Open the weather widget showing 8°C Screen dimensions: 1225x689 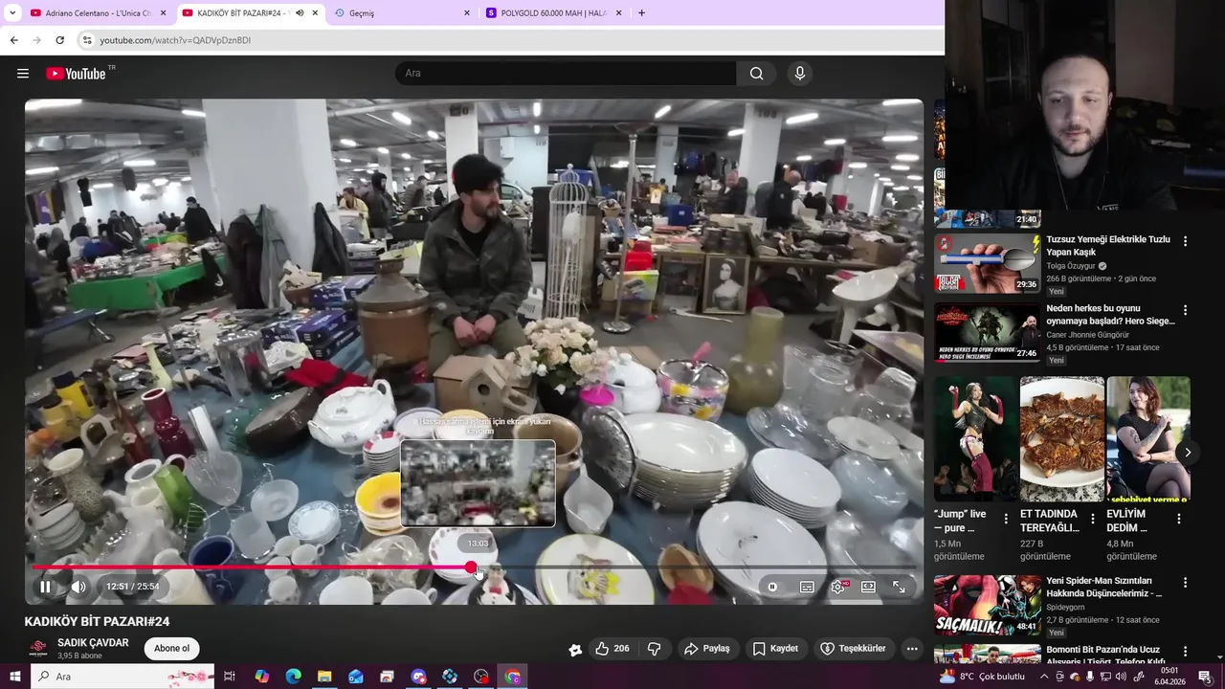tap(983, 677)
